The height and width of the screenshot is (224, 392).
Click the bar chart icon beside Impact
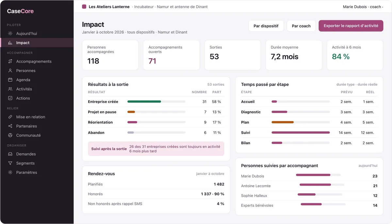tap(10, 43)
